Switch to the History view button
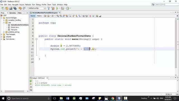This screenshot has width=179, height=101. pyautogui.click(x=39, y=16)
